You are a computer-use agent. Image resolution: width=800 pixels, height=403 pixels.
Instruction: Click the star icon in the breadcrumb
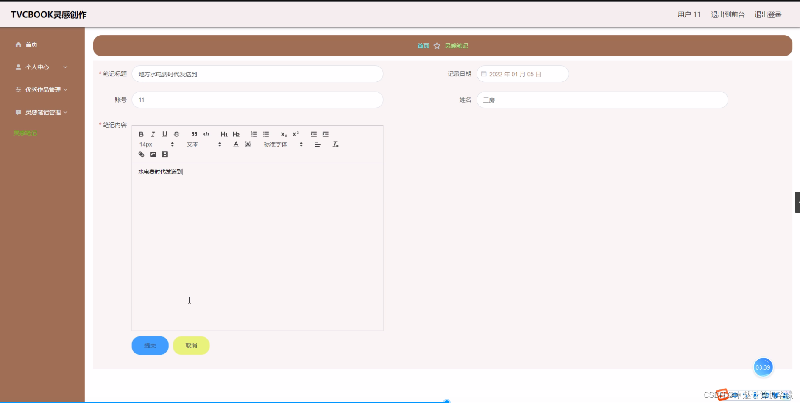[437, 46]
